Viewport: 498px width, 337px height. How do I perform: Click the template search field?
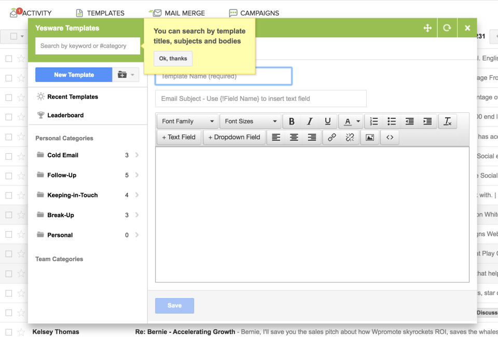click(88, 46)
